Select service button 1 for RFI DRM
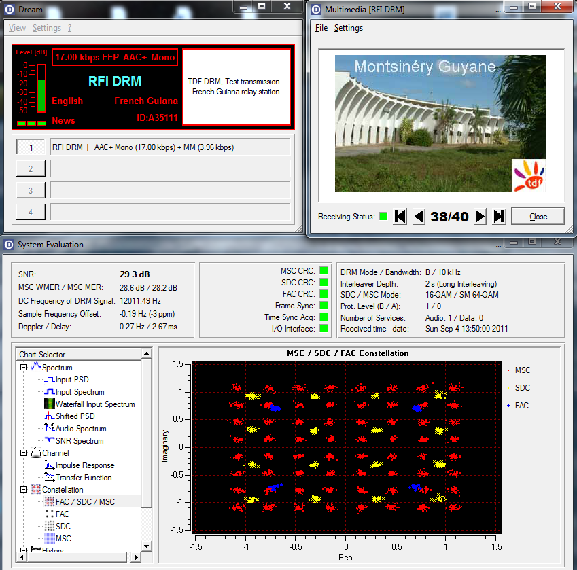 tap(30, 147)
